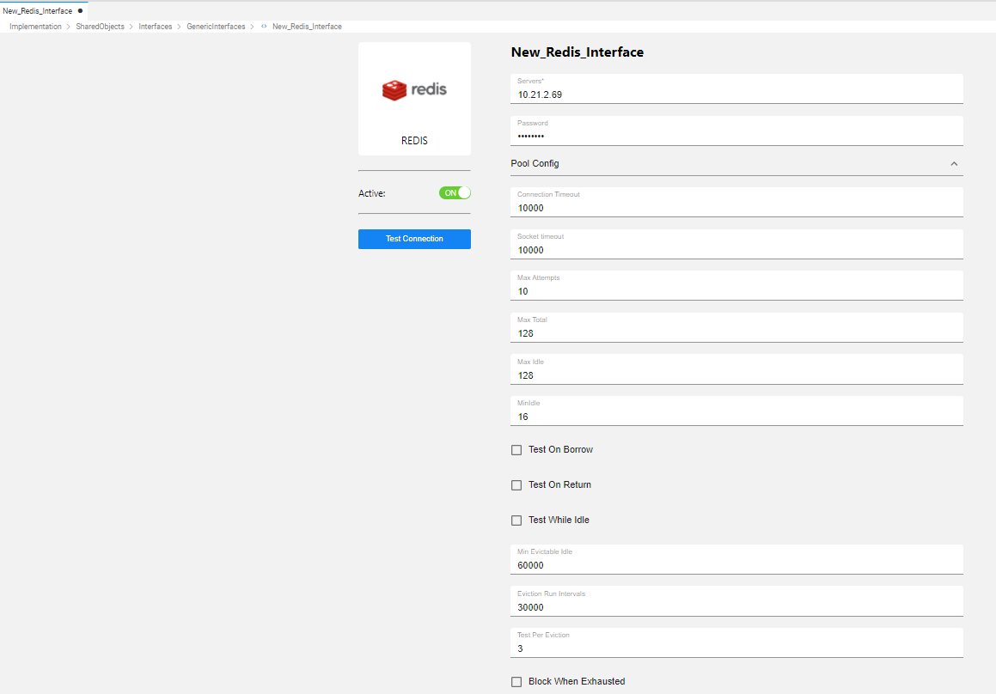996x694 pixels.
Task: Click the Eviction Run Intervals field
Action: click(x=736, y=607)
